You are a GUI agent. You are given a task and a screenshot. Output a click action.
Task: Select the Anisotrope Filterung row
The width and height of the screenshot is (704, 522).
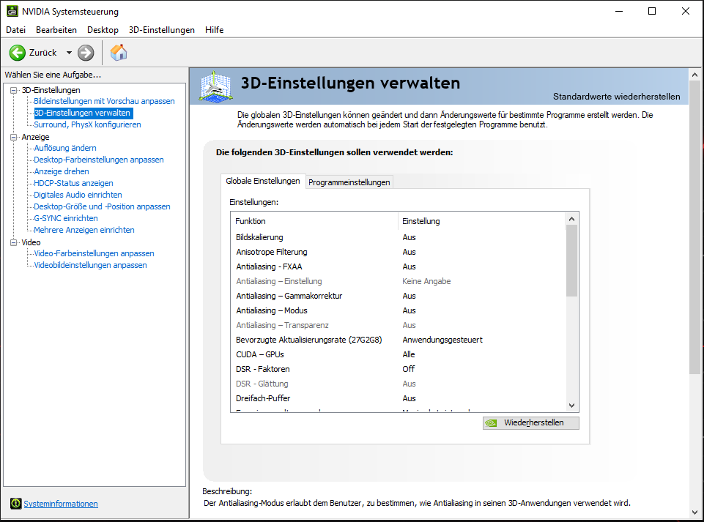398,252
